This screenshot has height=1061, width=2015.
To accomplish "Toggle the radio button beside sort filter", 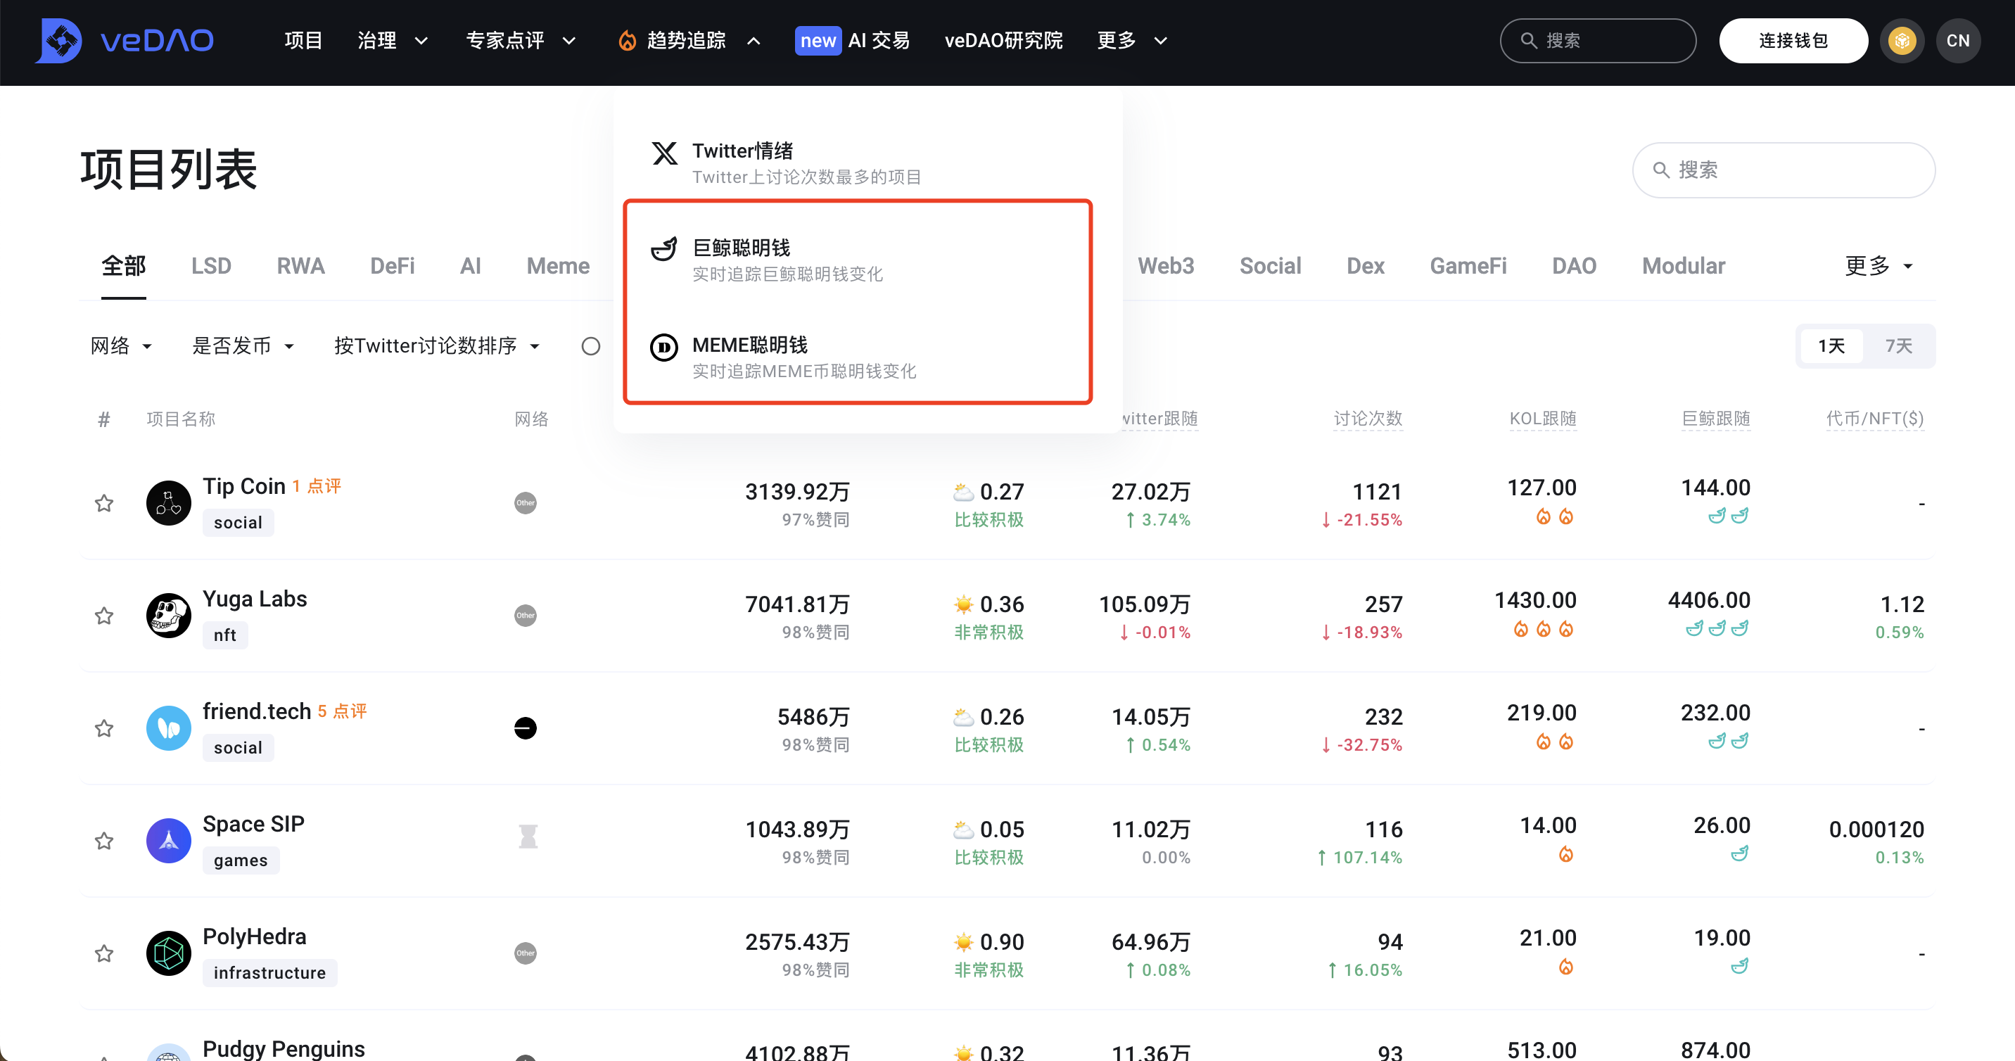I will [x=590, y=346].
